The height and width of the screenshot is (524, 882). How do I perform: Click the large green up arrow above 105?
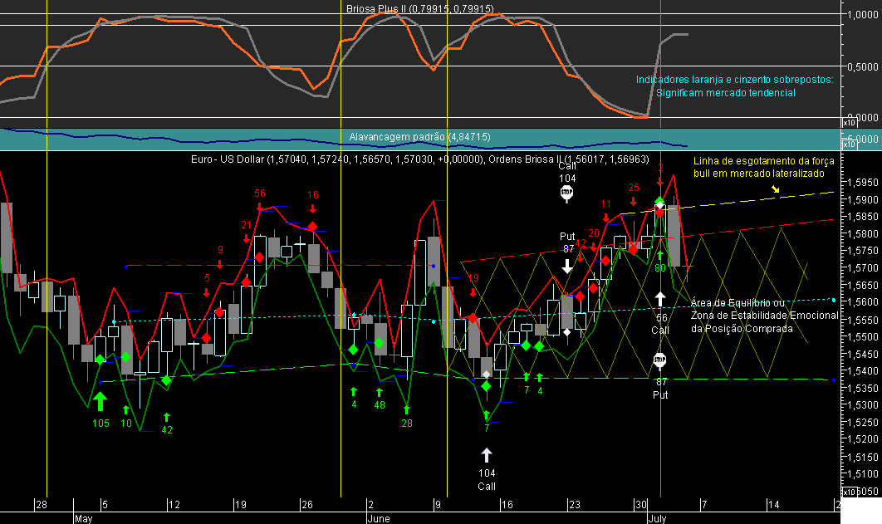(x=100, y=402)
